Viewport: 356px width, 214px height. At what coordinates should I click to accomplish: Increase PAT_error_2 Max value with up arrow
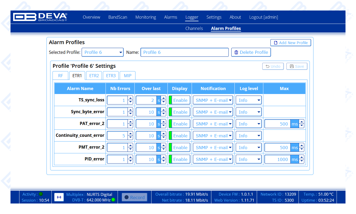coord(301,122)
